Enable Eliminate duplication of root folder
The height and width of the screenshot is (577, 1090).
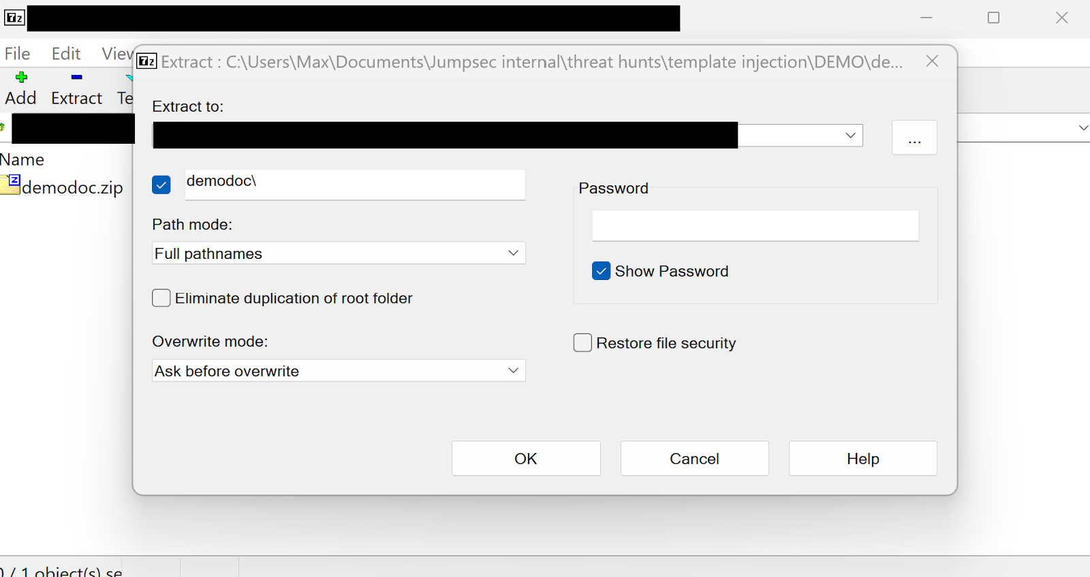[161, 298]
